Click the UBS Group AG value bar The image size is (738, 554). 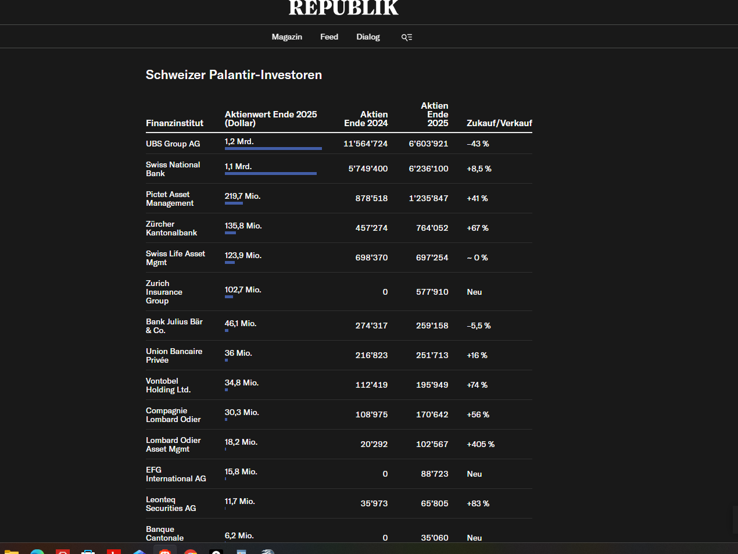pyautogui.click(x=273, y=149)
